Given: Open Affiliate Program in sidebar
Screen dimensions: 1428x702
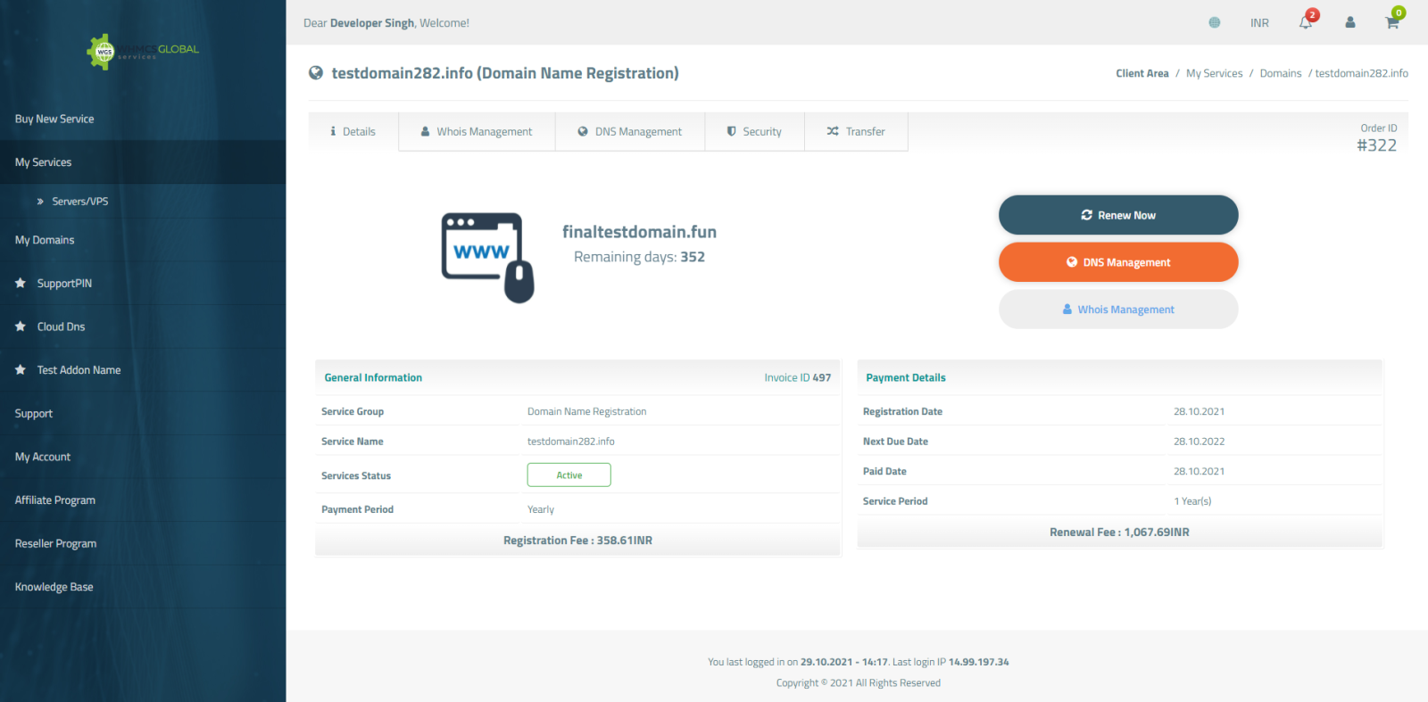Looking at the screenshot, I should point(143,500).
